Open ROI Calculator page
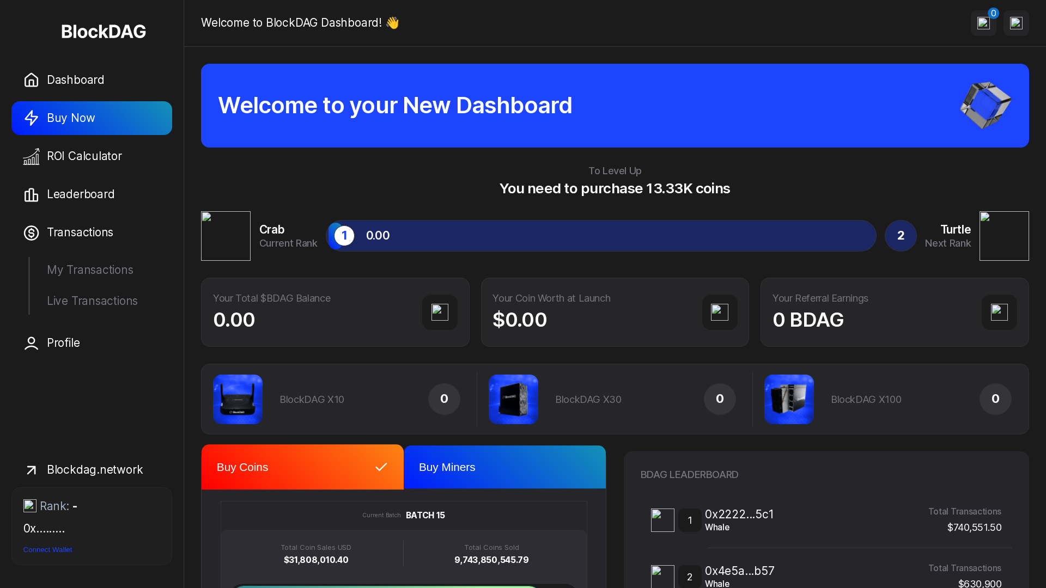 point(92,156)
